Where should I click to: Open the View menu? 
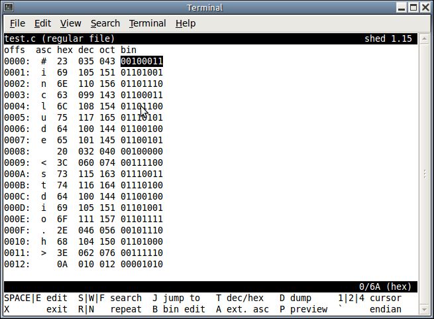(x=71, y=23)
